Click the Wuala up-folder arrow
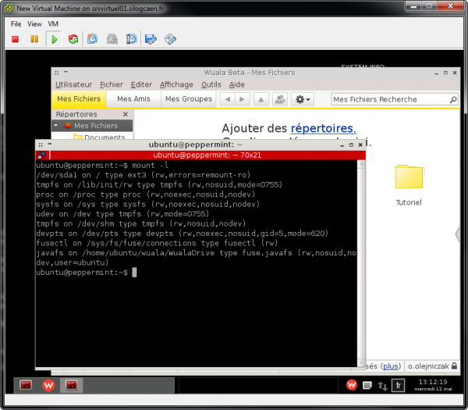This screenshot has height=410, width=468. (261, 99)
